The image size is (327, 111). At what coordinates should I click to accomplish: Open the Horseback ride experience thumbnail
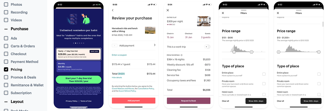point(150,30)
